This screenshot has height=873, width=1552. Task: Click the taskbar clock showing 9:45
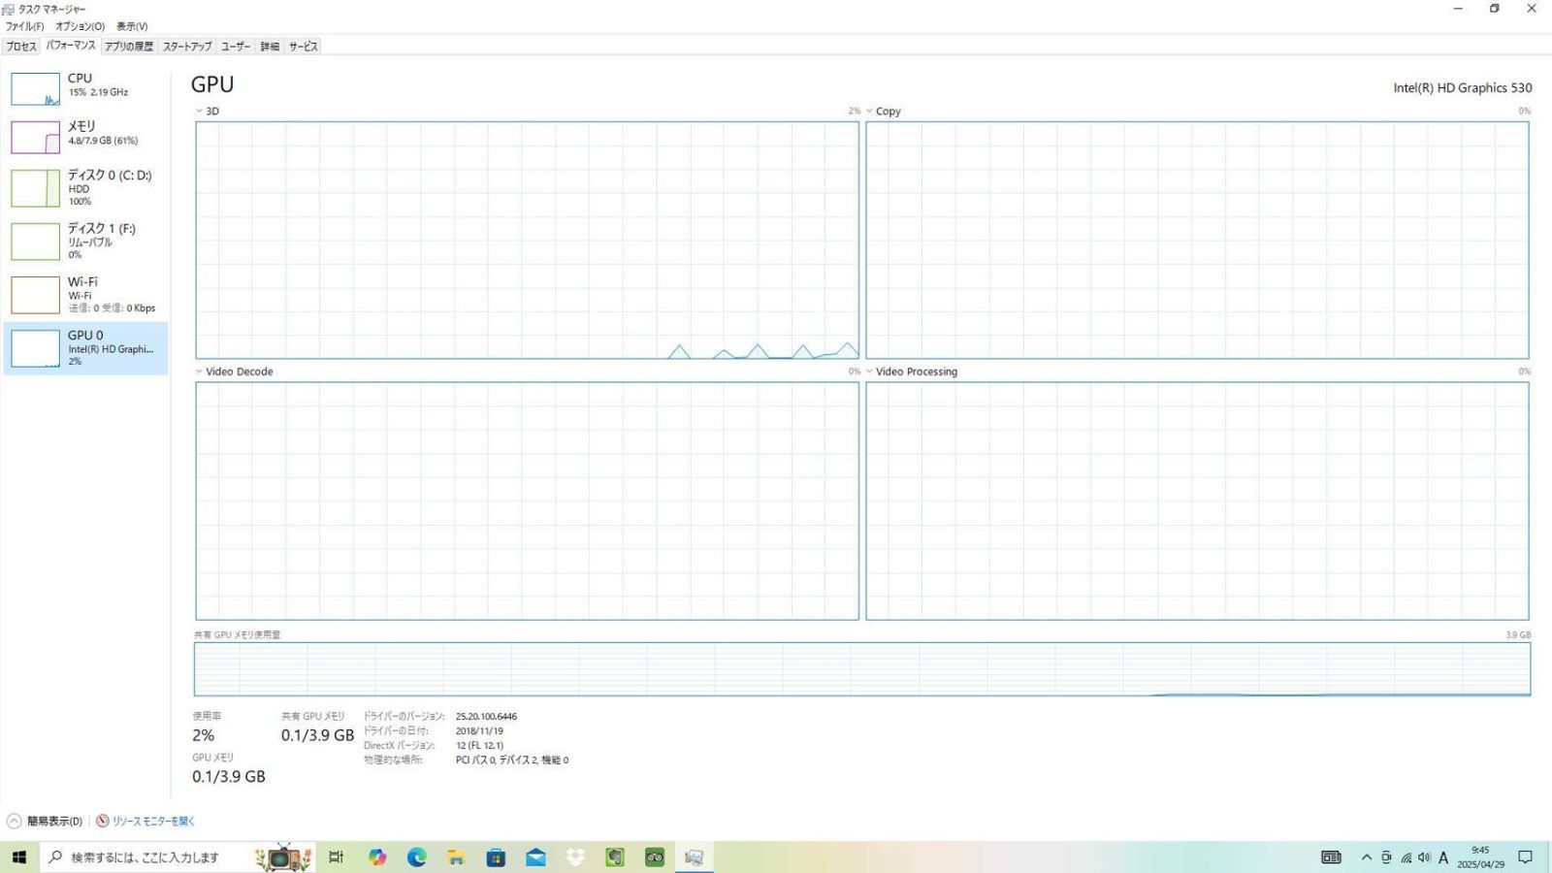pyautogui.click(x=1480, y=857)
